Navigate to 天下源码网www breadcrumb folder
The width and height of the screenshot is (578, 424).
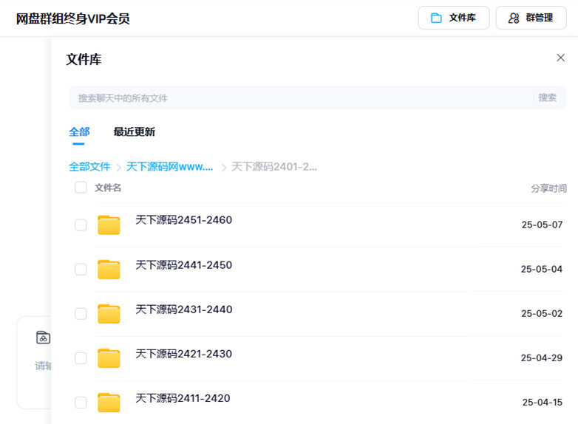[x=170, y=167]
